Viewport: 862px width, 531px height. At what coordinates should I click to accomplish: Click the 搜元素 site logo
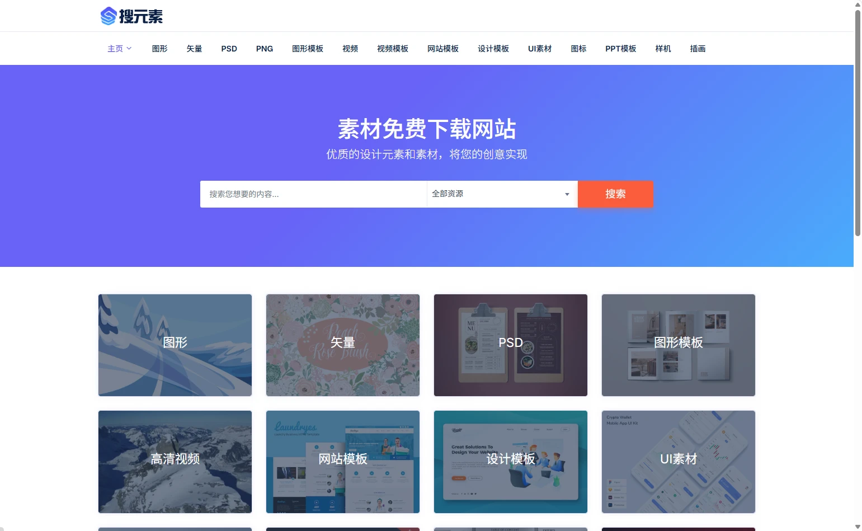pyautogui.click(x=131, y=16)
